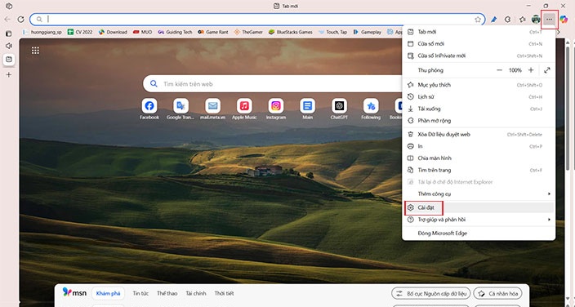Switch to the Khám phá feed tab
Image resolution: width=575 pixels, height=307 pixels.
click(x=108, y=293)
